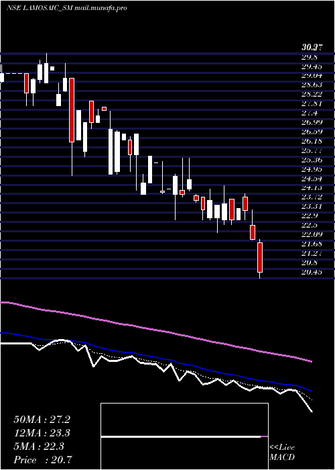Click the 5MA : 22.3 readout

pos(39,446)
